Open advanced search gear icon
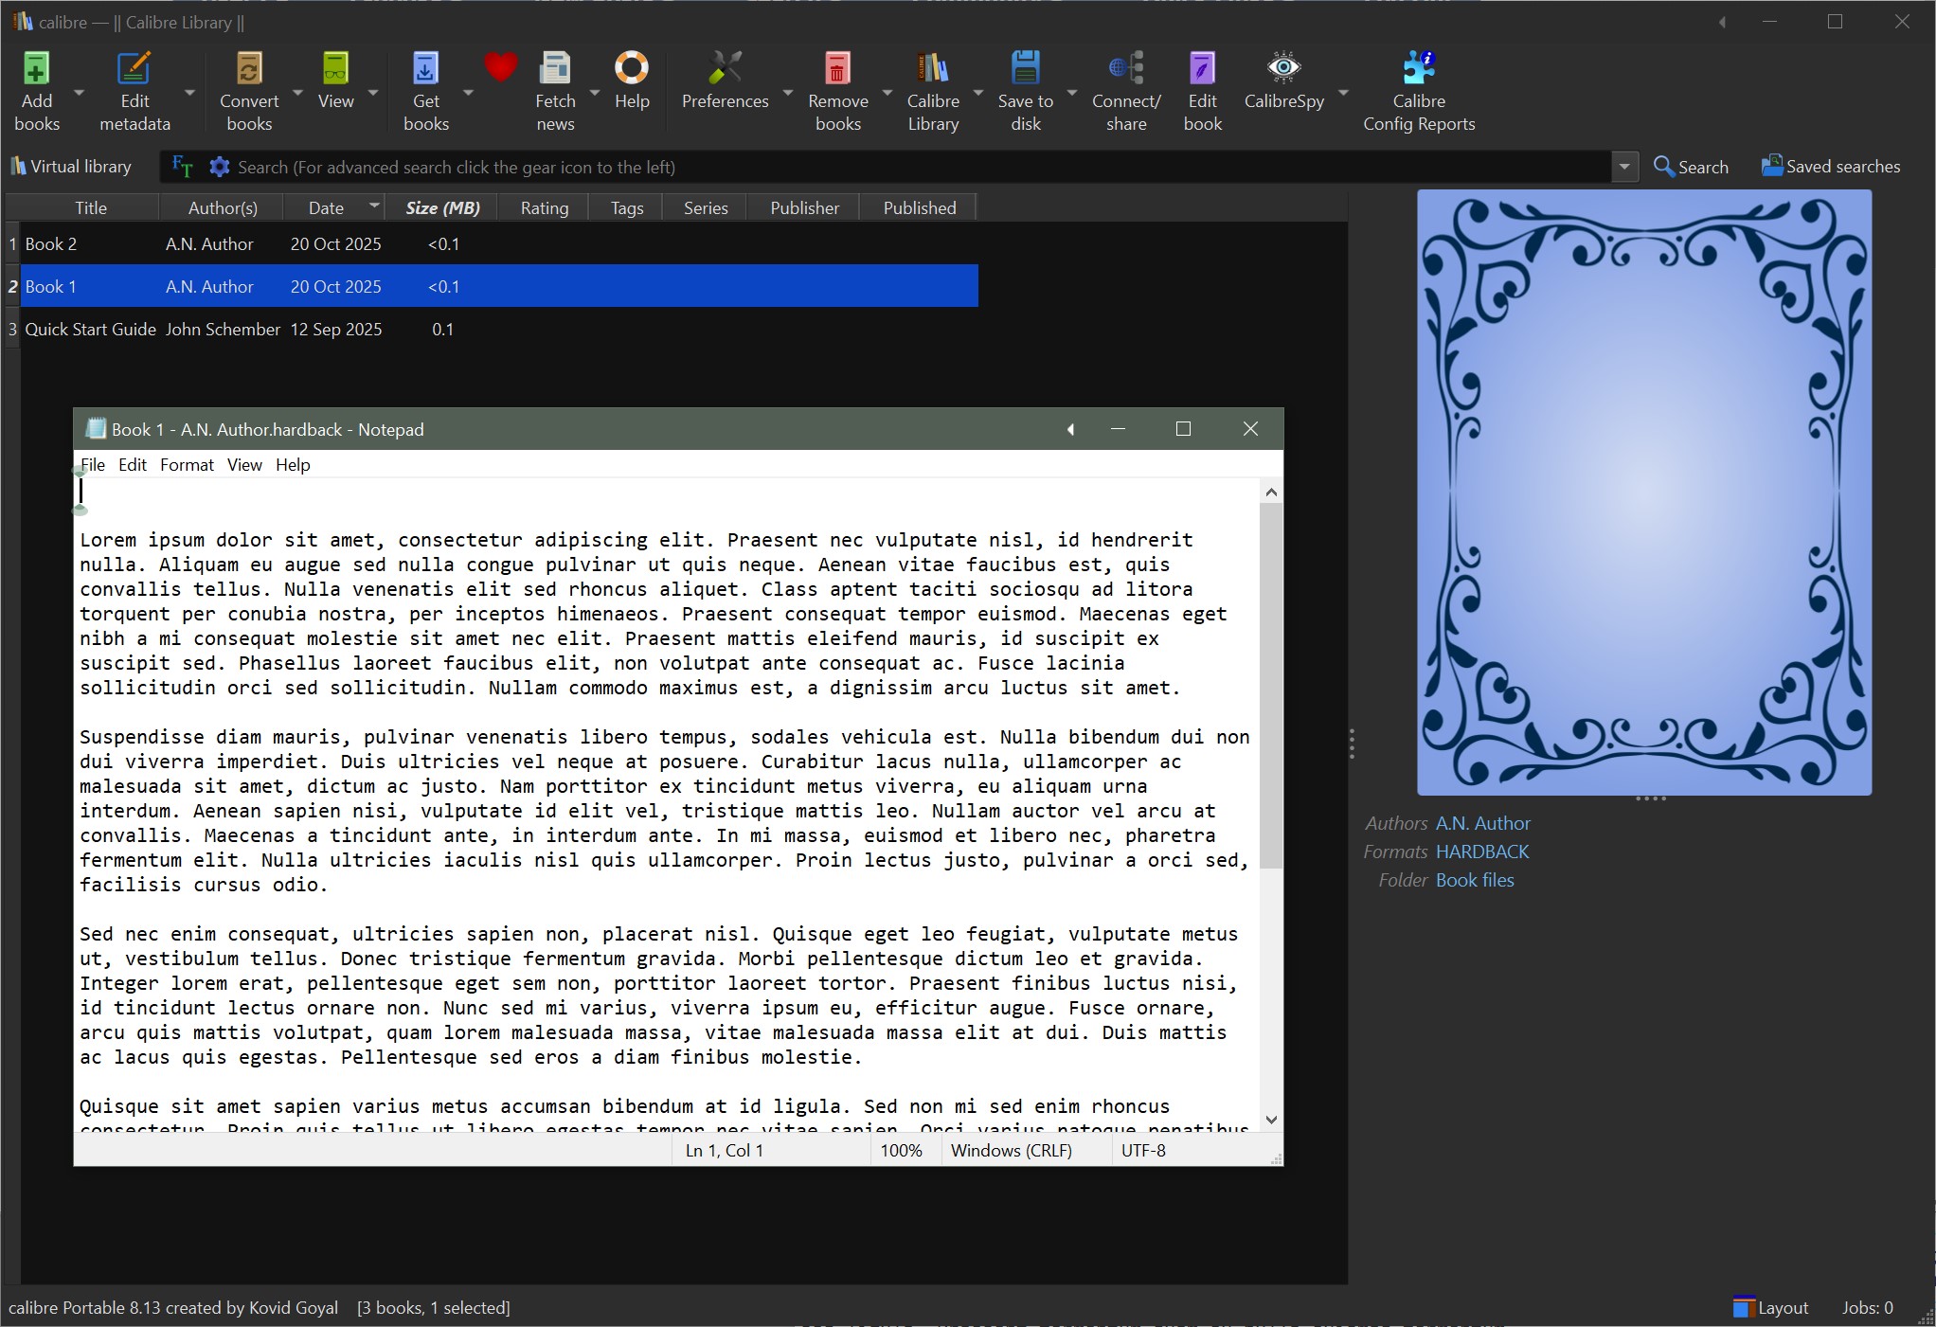 coord(220,168)
